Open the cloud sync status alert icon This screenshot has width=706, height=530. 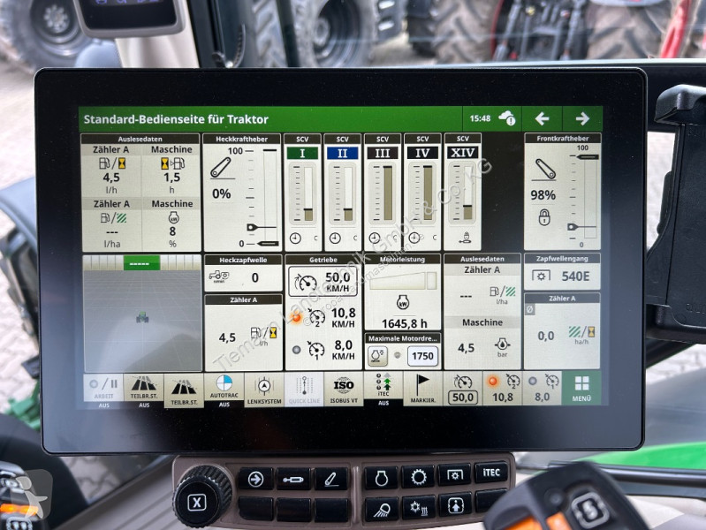[507, 118]
